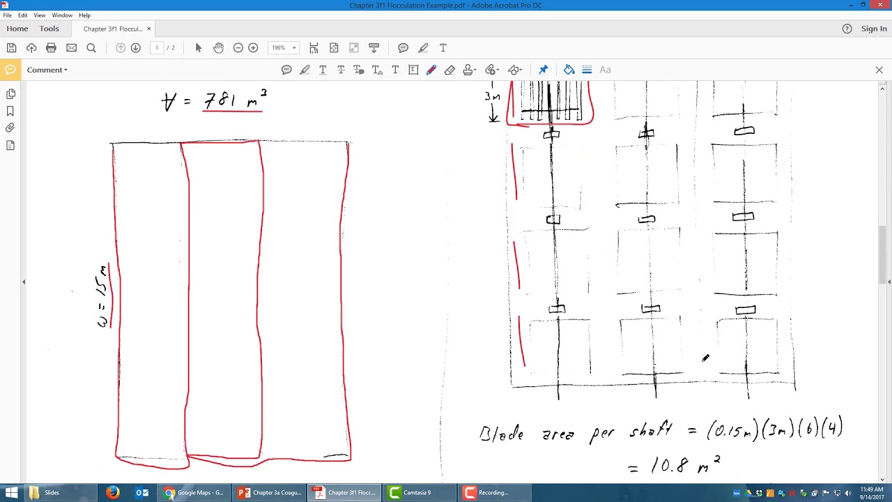
Task: Go to previous page arrow
Action: tap(121, 48)
